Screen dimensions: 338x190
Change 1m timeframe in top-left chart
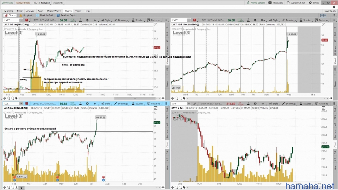(95, 20)
